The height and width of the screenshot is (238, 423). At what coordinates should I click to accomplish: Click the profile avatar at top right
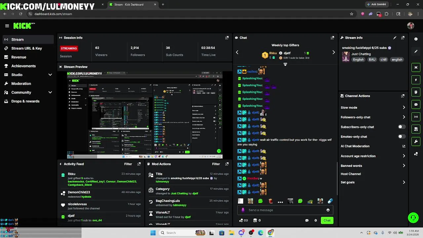coord(410,26)
